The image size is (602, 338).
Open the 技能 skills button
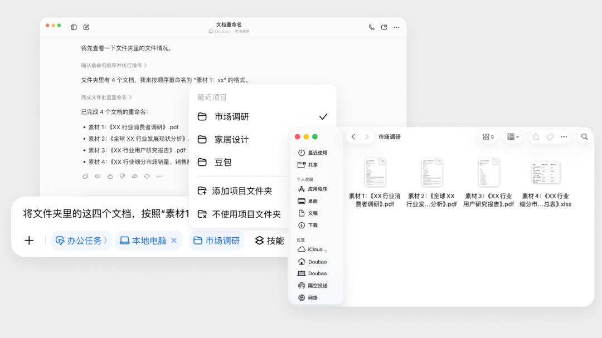pos(270,241)
